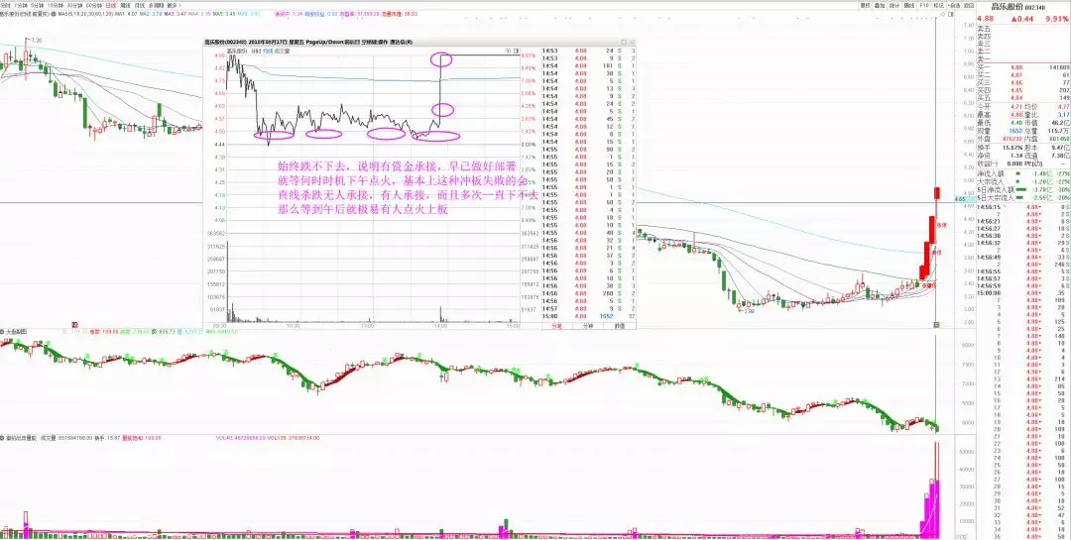Screen dimensions: 1071x540
Task: Click the main chart circle icon
Action: 943,14
